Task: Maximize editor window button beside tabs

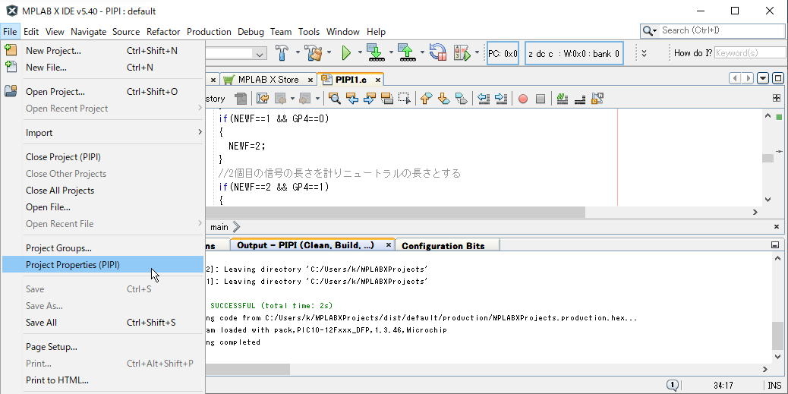Action: pos(778,78)
